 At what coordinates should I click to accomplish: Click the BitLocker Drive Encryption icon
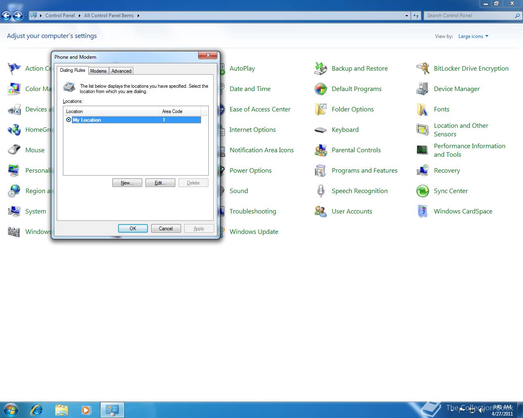[423, 69]
